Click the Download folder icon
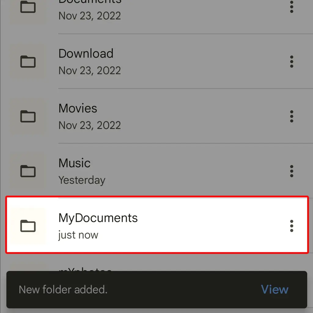The width and height of the screenshot is (313, 313). (x=28, y=62)
